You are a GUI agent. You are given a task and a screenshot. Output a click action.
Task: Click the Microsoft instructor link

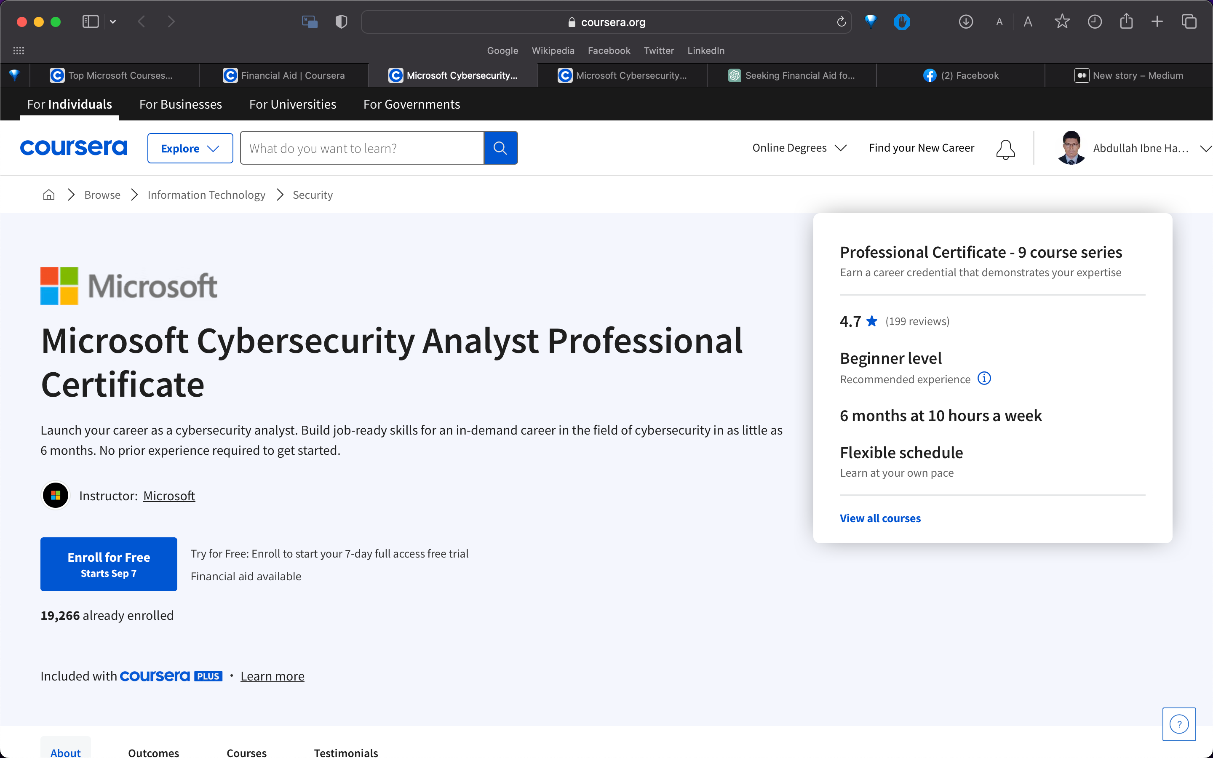[168, 495]
